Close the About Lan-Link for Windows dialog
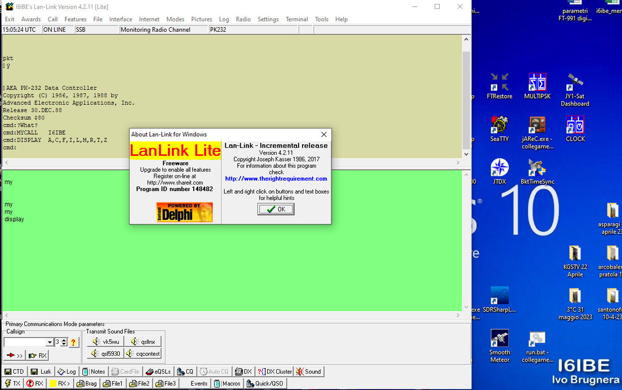This screenshot has height=390, width=622. pos(324,134)
